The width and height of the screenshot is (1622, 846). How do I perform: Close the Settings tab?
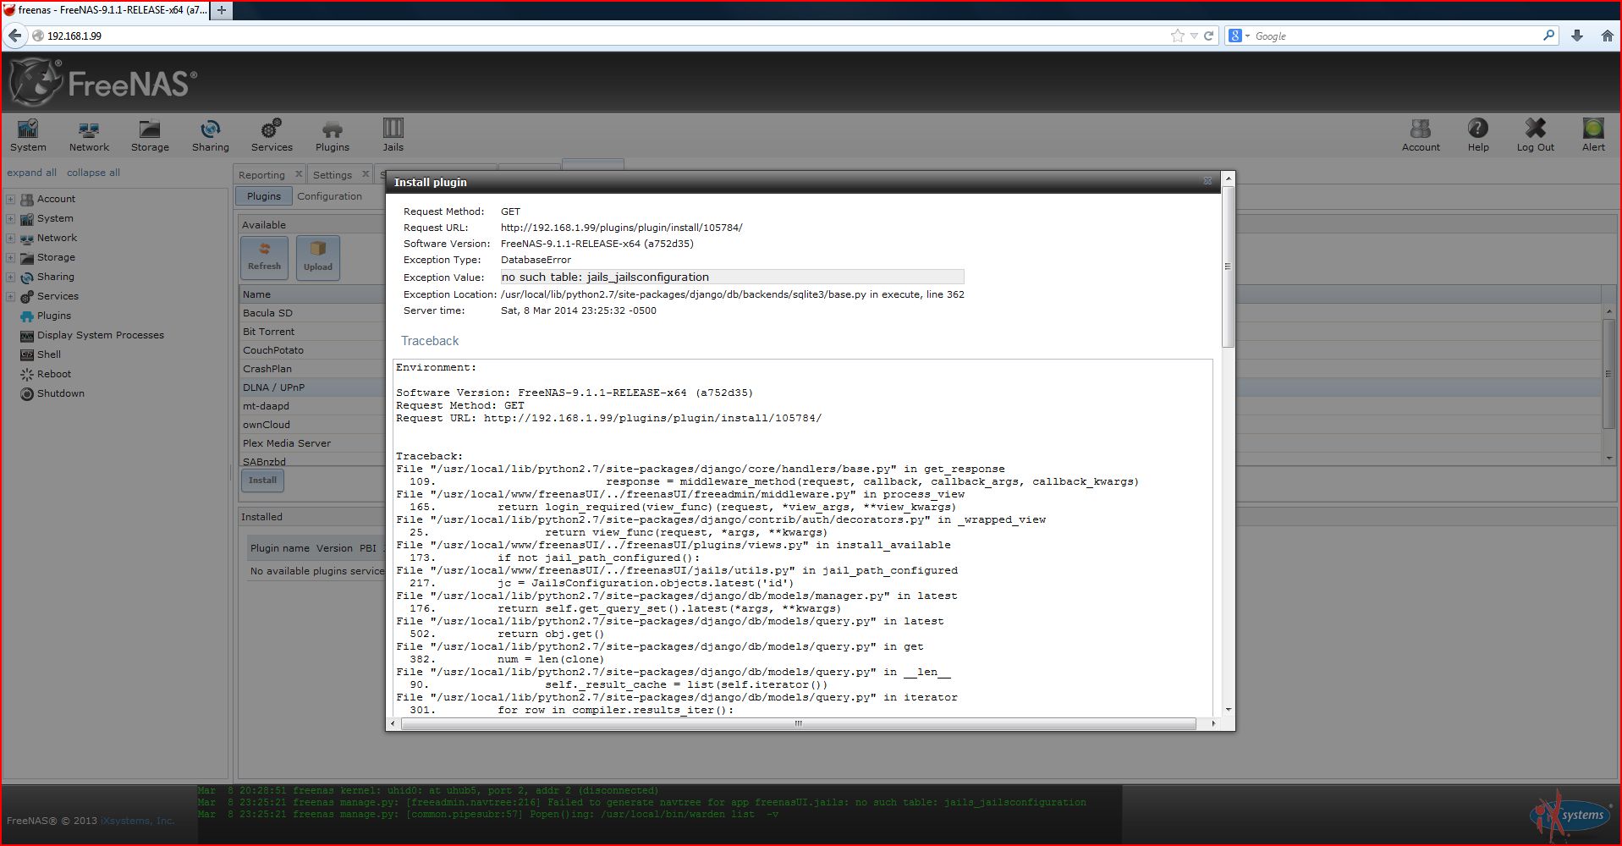coord(366,174)
